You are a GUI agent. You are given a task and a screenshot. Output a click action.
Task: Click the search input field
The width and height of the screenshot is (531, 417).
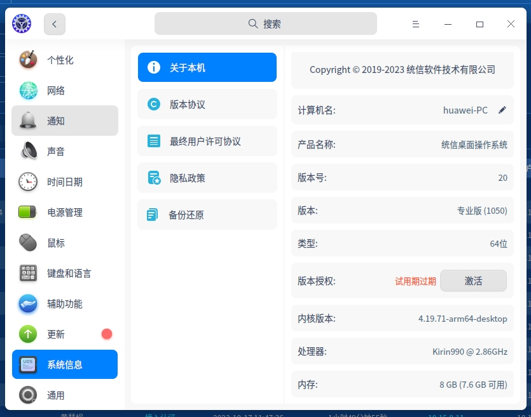[266, 23]
